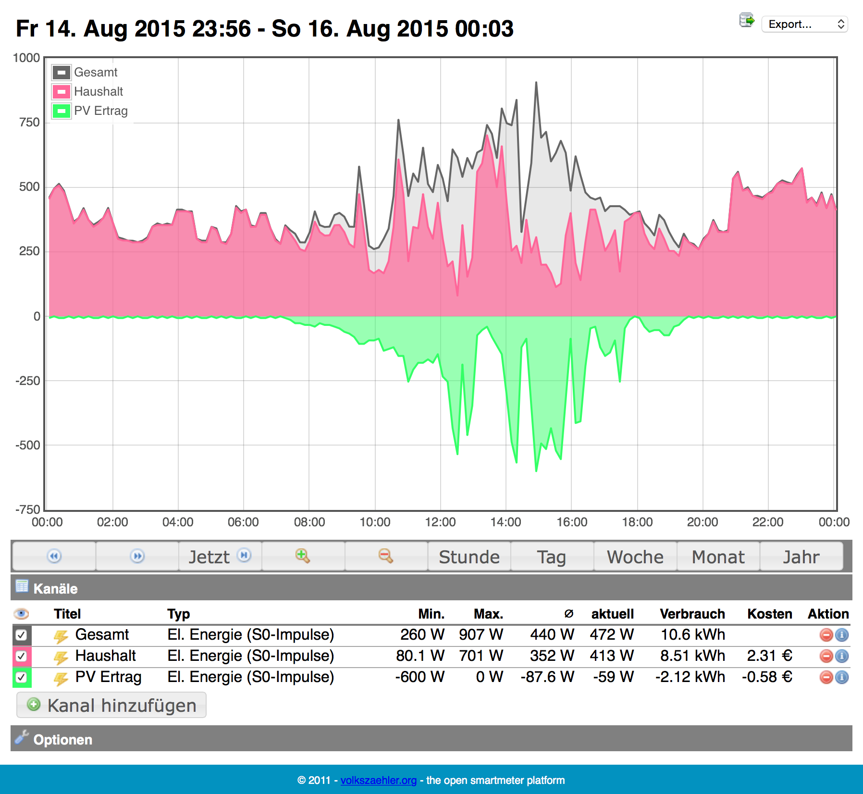Jump to now with Jetzt button
The image size is (863, 794).
point(221,557)
